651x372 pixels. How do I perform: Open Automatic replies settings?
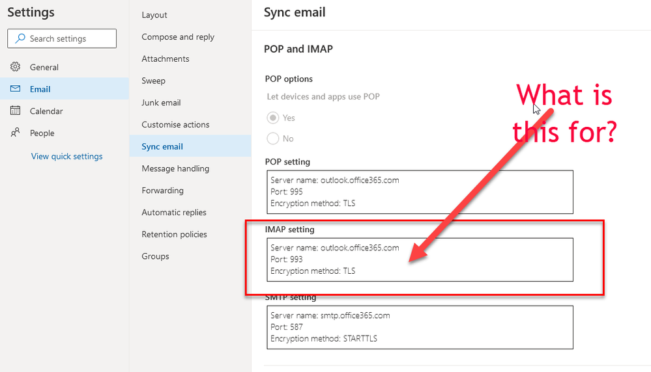[x=174, y=213]
